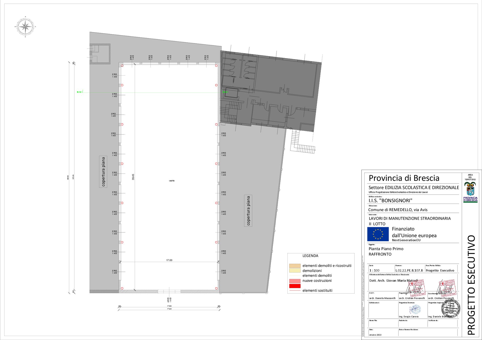Viewport: 482px width, 340px height.
Task: Click the 'VUOTO' text in the void
Action: [x=172, y=181]
